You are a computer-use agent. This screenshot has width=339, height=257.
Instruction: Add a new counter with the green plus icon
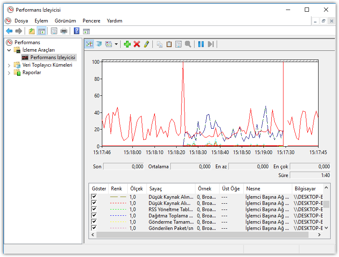127,44
